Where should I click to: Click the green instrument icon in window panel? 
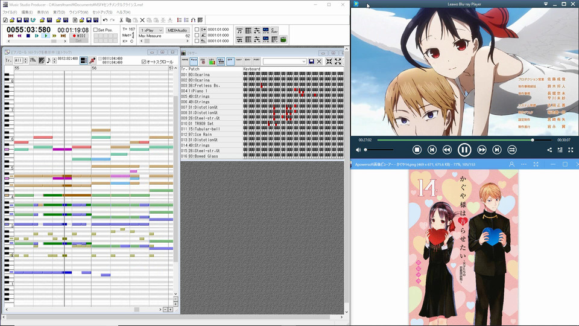click(x=283, y=39)
